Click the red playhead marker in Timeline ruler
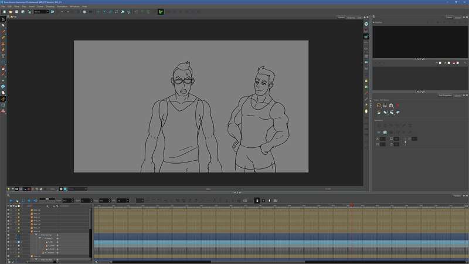Image resolution: width=469 pixels, height=264 pixels. (x=352, y=205)
